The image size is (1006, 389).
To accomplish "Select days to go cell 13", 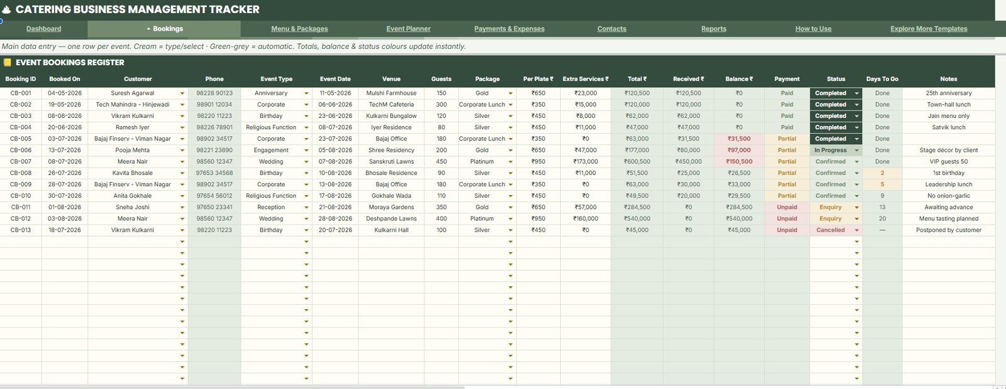I will tap(882, 207).
